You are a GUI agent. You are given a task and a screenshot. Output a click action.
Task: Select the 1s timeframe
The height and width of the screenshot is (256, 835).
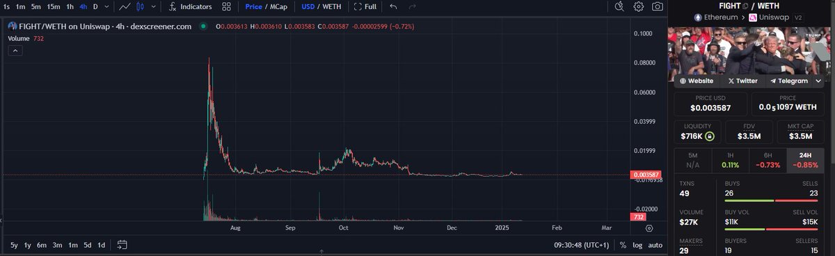tap(6, 6)
